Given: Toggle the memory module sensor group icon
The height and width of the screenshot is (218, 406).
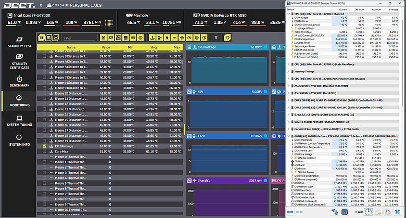Looking at the screenshot, I should pos(133,38).
